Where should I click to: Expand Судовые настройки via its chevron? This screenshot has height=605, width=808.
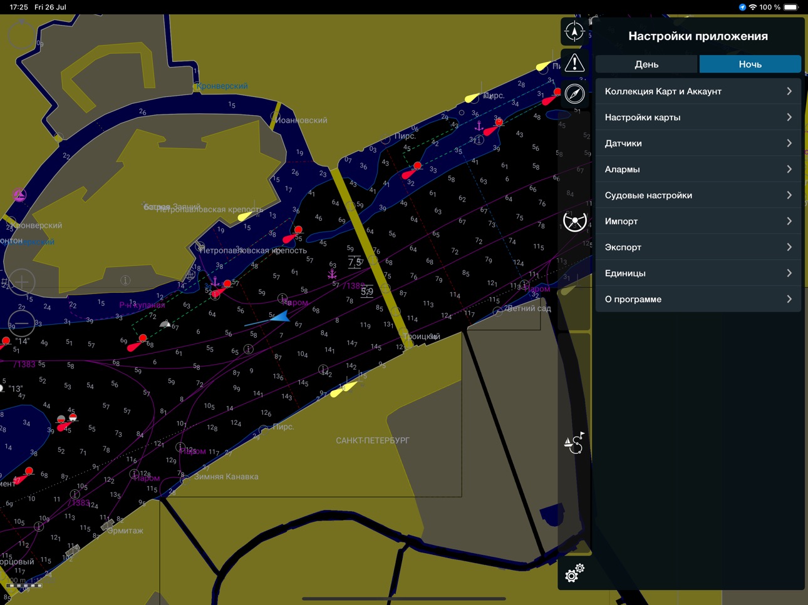click(789, 195)
